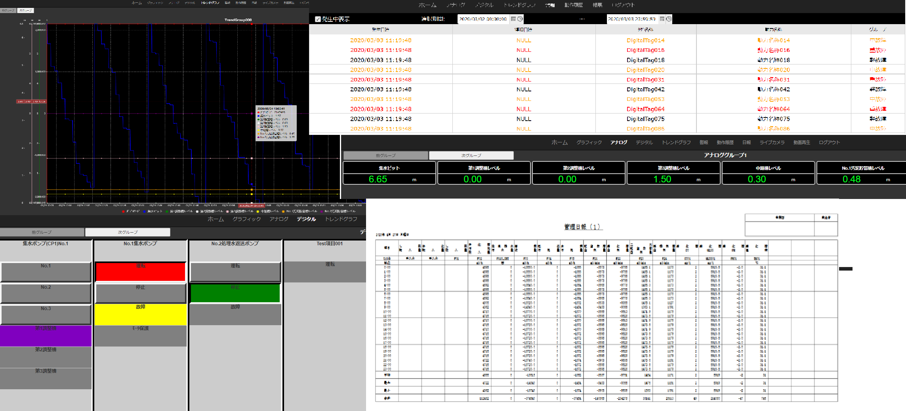
Task: Open ホーム in the digital panel menu
Action: [x=216, y=219]
